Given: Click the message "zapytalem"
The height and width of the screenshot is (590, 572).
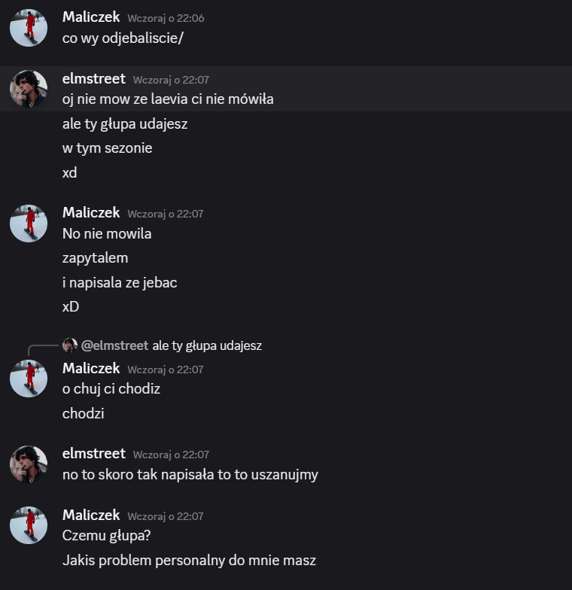Looking at the screenshot, I should pyautogui.click(x=96, y=258).
